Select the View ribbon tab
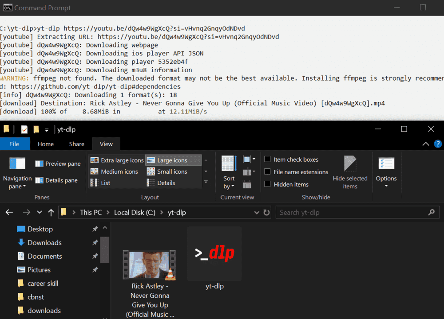The image size is (444, 319). click(x=106, y=144)
